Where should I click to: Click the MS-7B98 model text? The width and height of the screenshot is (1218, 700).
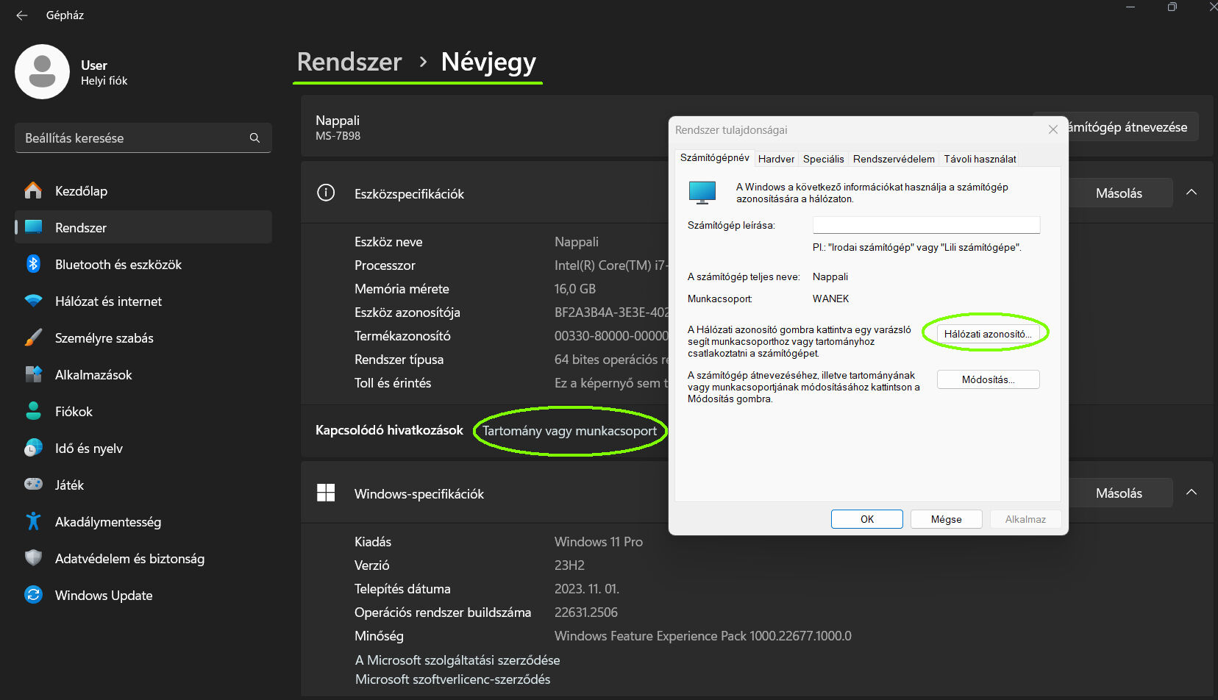pos(338,136)
